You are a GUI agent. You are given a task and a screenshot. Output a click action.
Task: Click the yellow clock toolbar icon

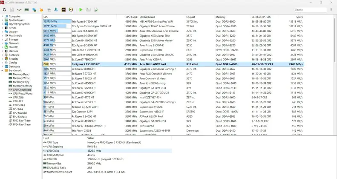coord(71,10)
